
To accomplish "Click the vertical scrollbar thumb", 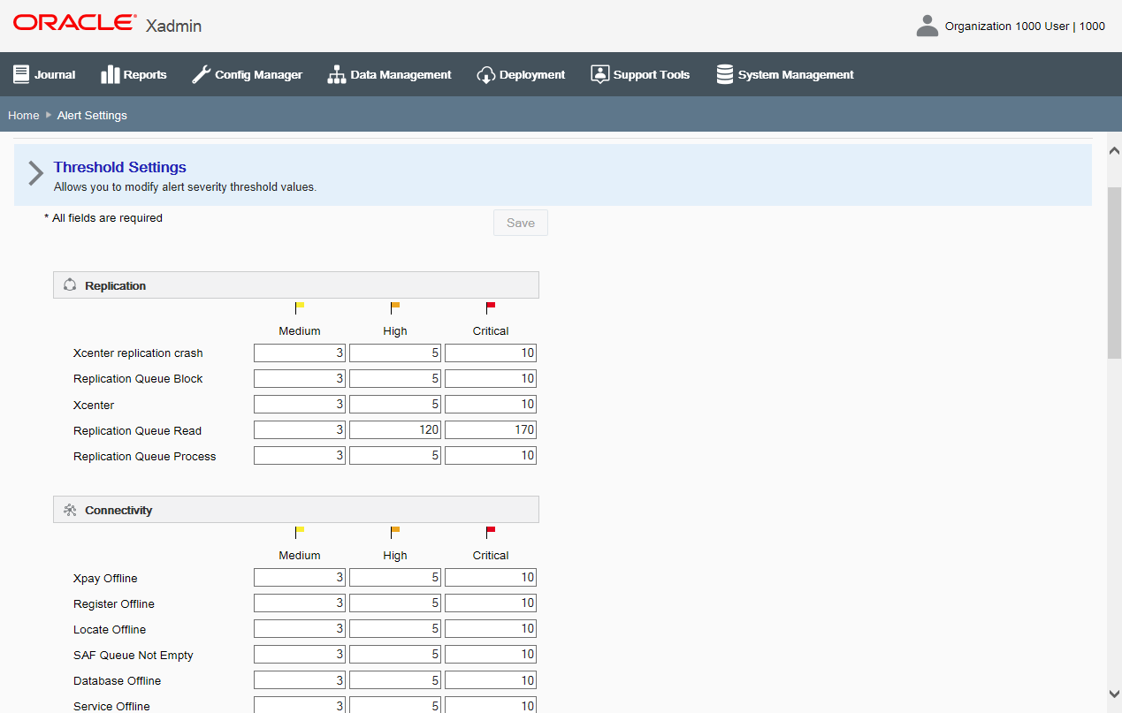I will tap(1114, 272).
